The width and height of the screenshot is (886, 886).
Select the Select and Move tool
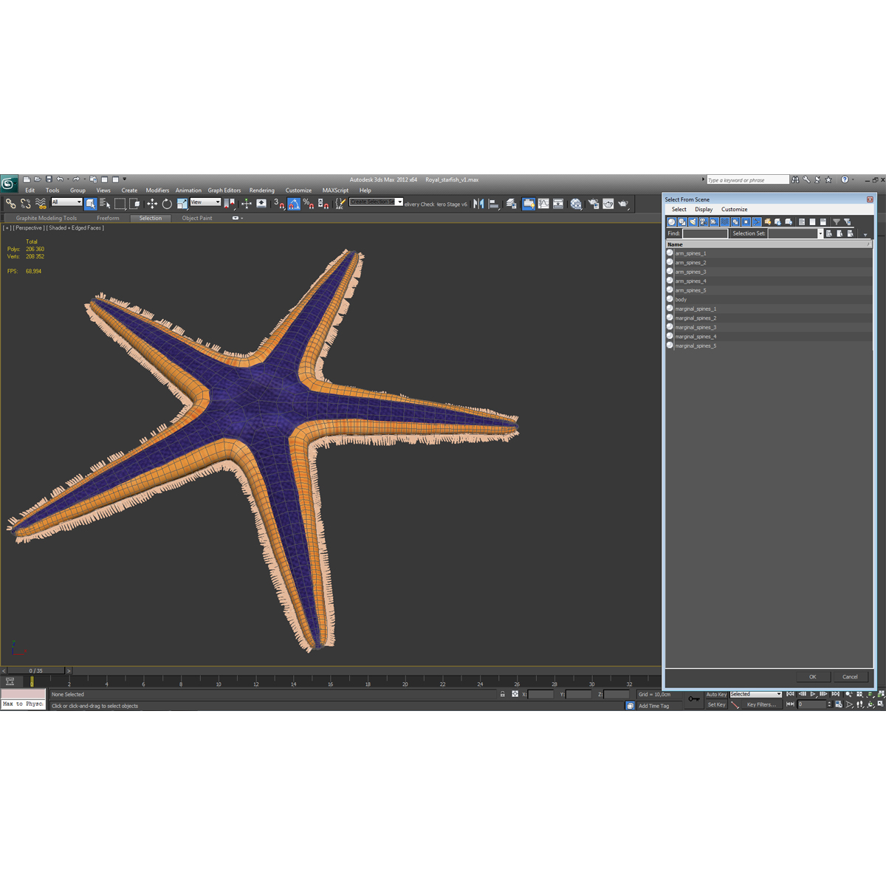(x=153, y=205)
